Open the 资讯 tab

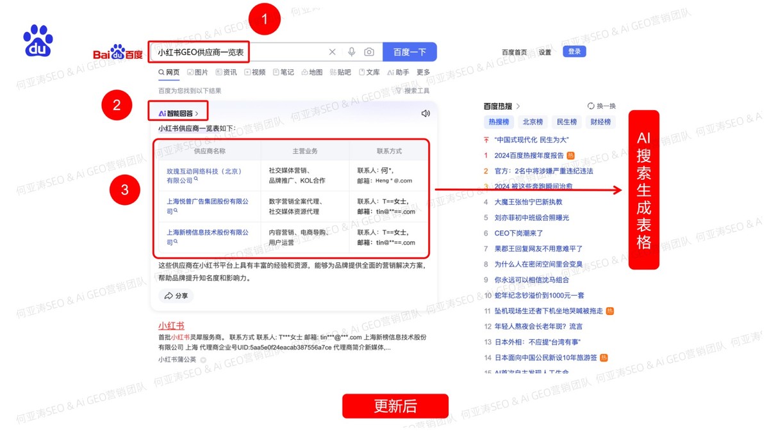coord(226,72)
